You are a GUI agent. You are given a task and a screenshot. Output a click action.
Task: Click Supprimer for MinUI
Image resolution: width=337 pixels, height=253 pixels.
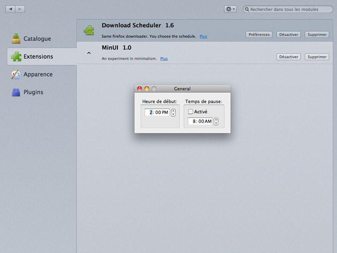[317, 57]
